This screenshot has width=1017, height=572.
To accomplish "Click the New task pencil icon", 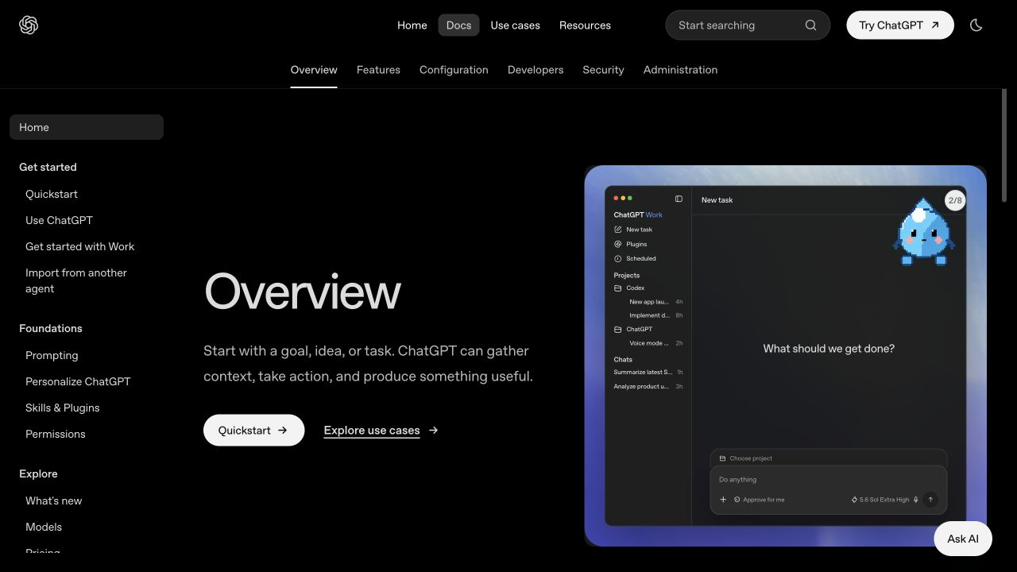I will pos(618,230).
